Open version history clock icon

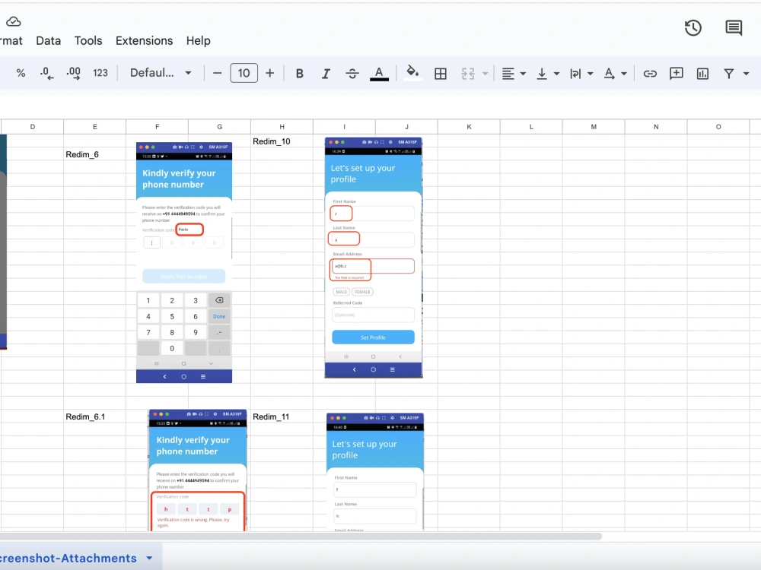tap(693, 27)
